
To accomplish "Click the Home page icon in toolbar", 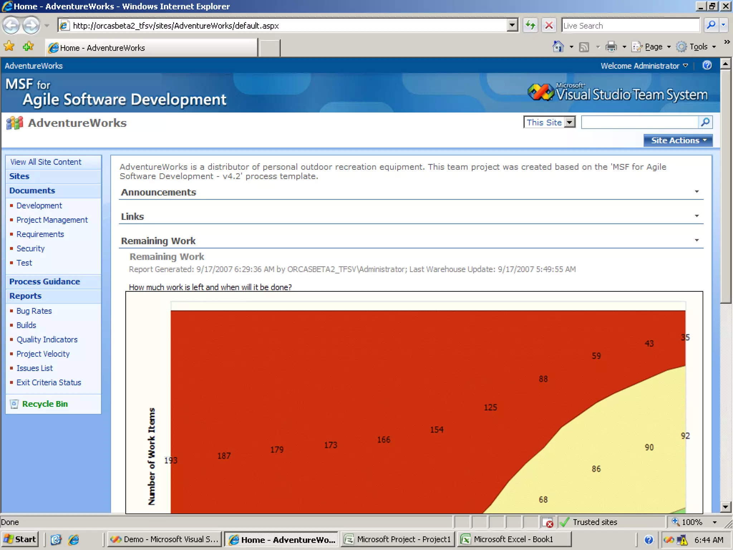I will coord(558,47).
